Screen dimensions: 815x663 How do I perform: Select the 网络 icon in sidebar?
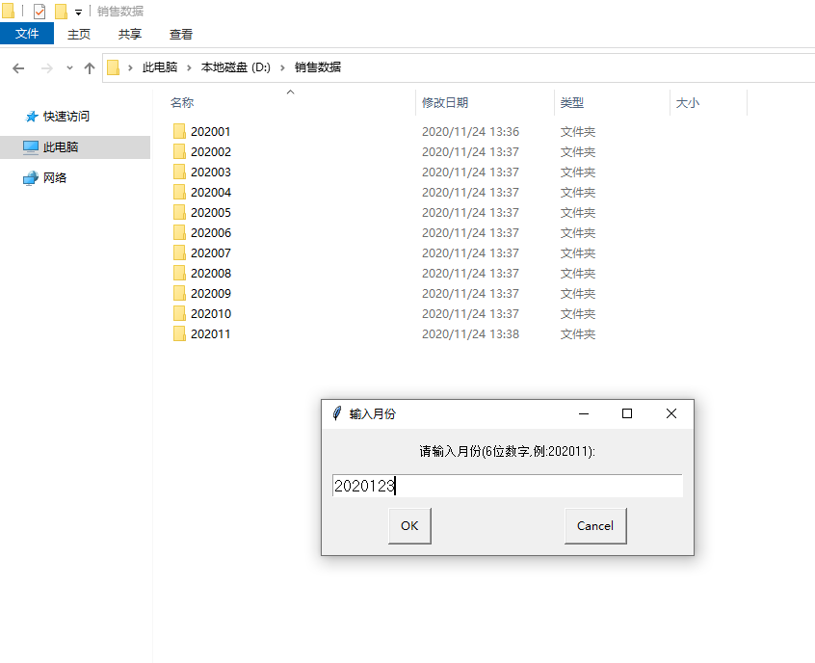click(x=32, y=177)
